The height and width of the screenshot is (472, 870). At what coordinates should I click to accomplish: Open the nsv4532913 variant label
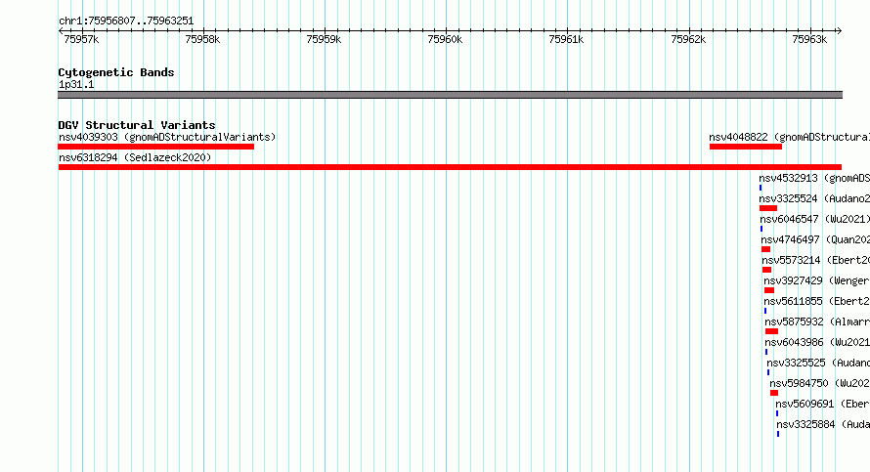pos(814,178)
